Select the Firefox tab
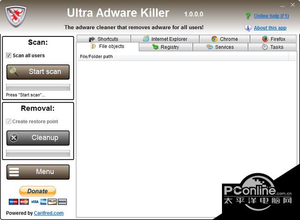 (x=273, y=39)
